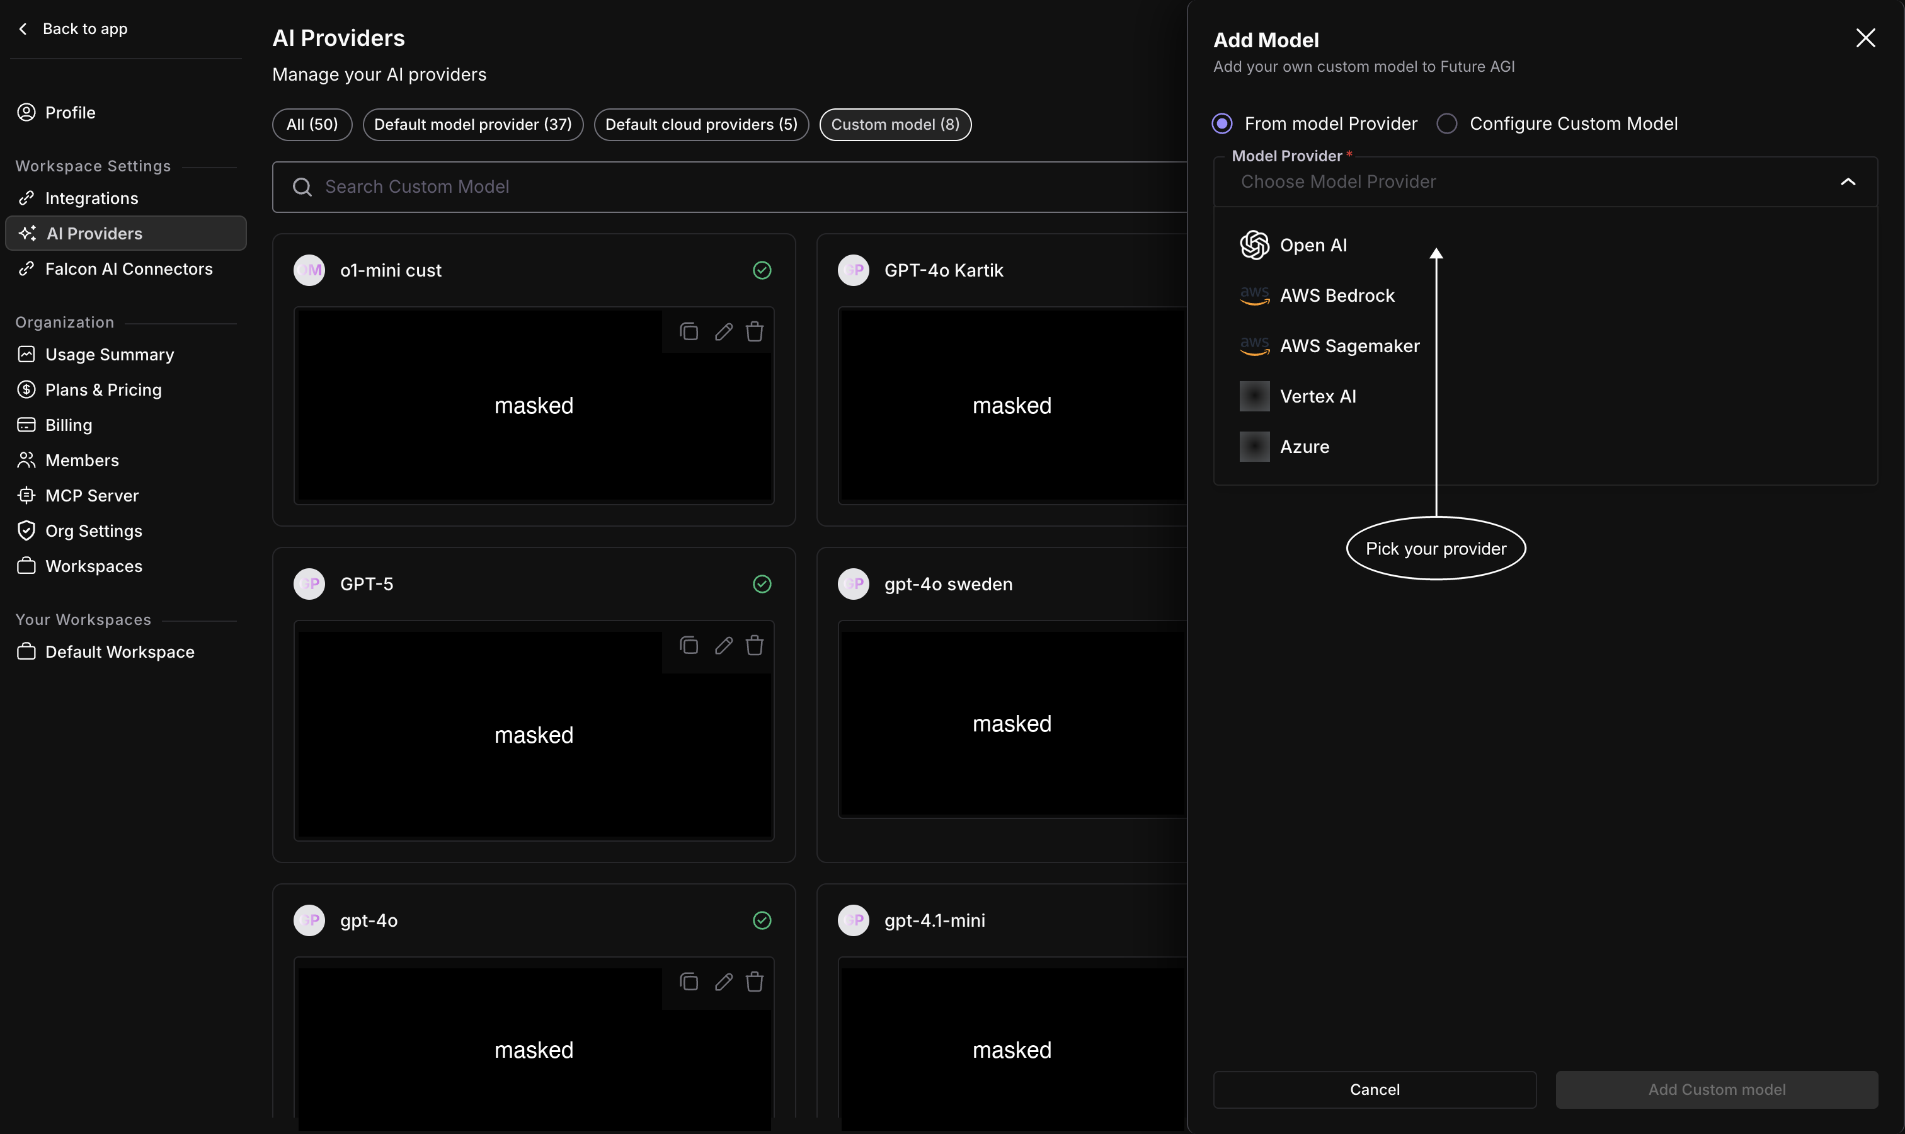Screen dimensions: 1905x1134
Task: Click the gpt-4o green status check
Action: (762, 920)
